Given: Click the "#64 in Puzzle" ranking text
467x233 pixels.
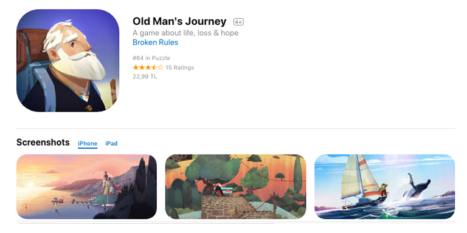Looking at the screenshot, I should (151, 58).
